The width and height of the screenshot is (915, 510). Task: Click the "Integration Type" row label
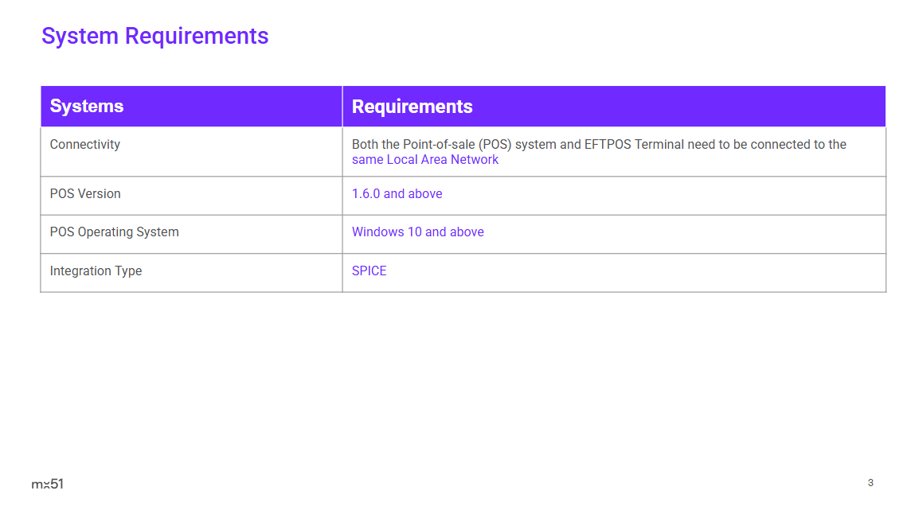96,271
